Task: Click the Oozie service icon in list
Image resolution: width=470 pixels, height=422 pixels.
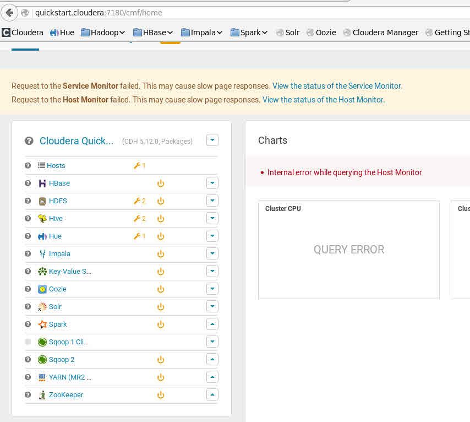Action: [x=42, y=289]
